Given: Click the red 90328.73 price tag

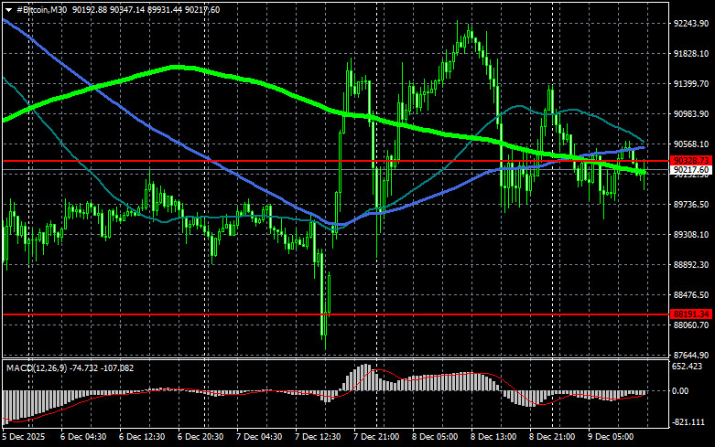Looking at the screenshot, I should 691,161.
